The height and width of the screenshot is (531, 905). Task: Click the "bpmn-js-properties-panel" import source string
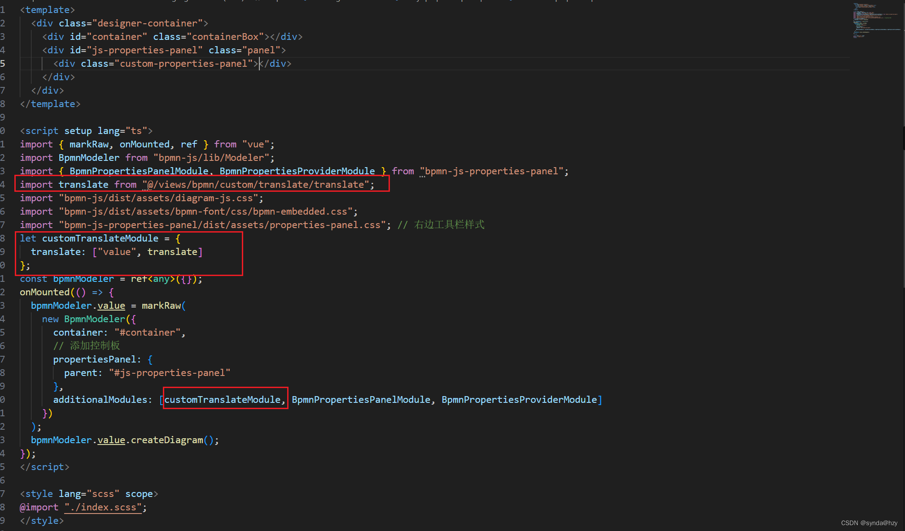click(491, 171)
